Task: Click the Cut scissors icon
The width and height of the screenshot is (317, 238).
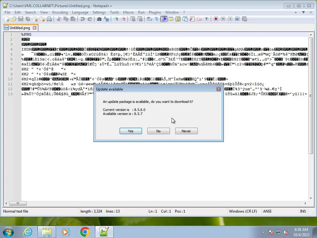Action: pyautogui.click(x=59, y=19)
